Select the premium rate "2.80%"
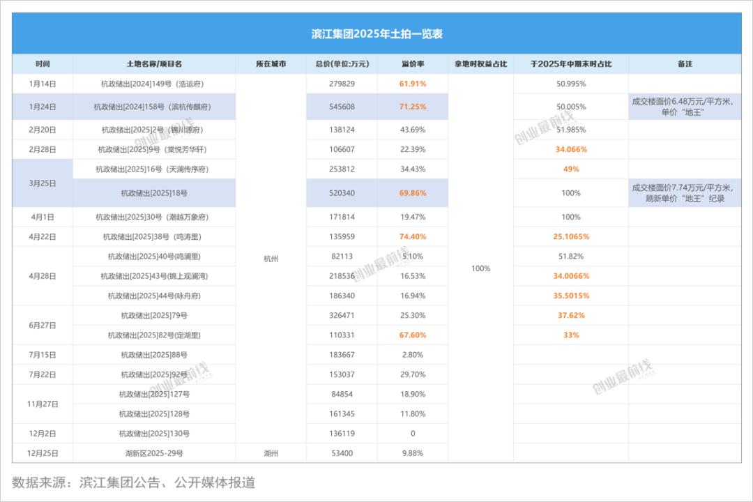753x502 pixels. click(x=413, y=355)
